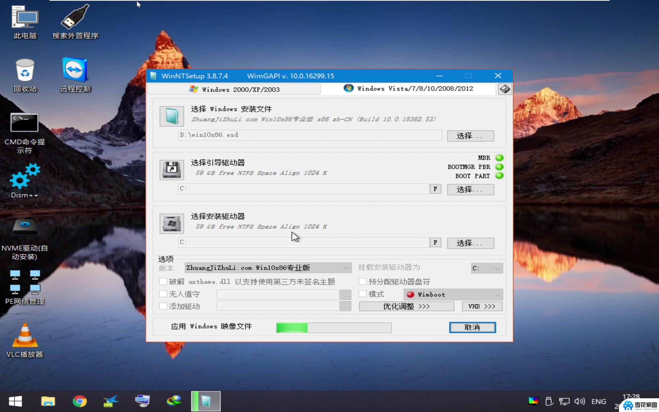
Task: Toggle the 预分配驱动器盘符 checkbox
Action: (x=363, y=282)
